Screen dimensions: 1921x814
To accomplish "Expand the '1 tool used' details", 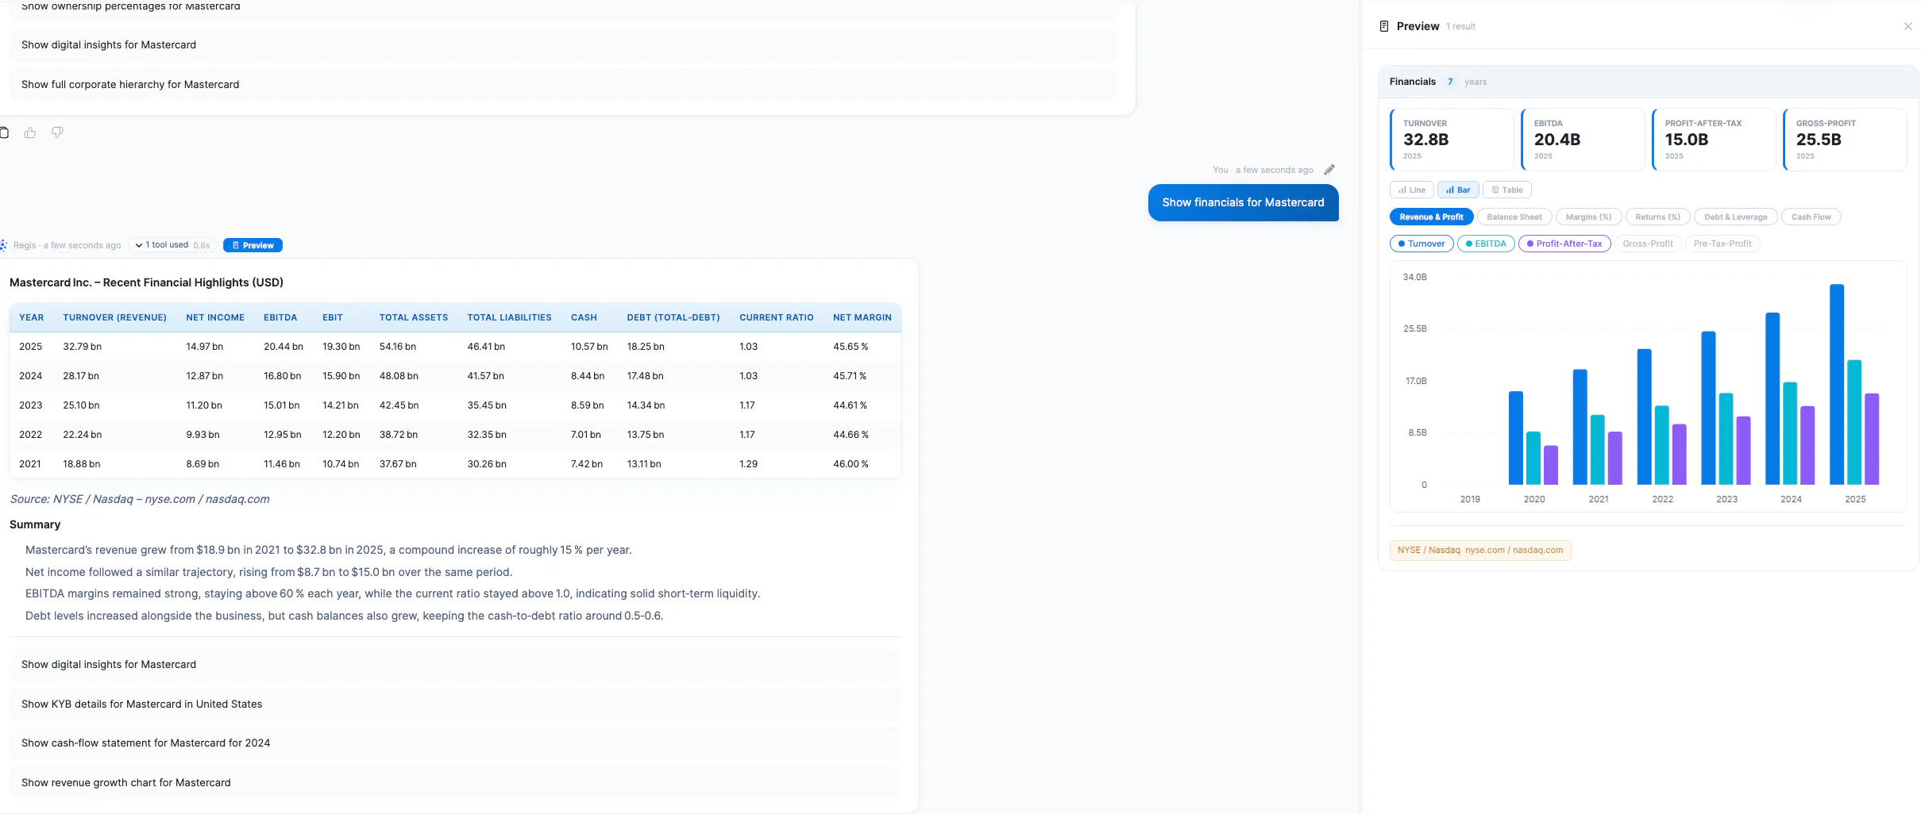I will coord(172,245).
